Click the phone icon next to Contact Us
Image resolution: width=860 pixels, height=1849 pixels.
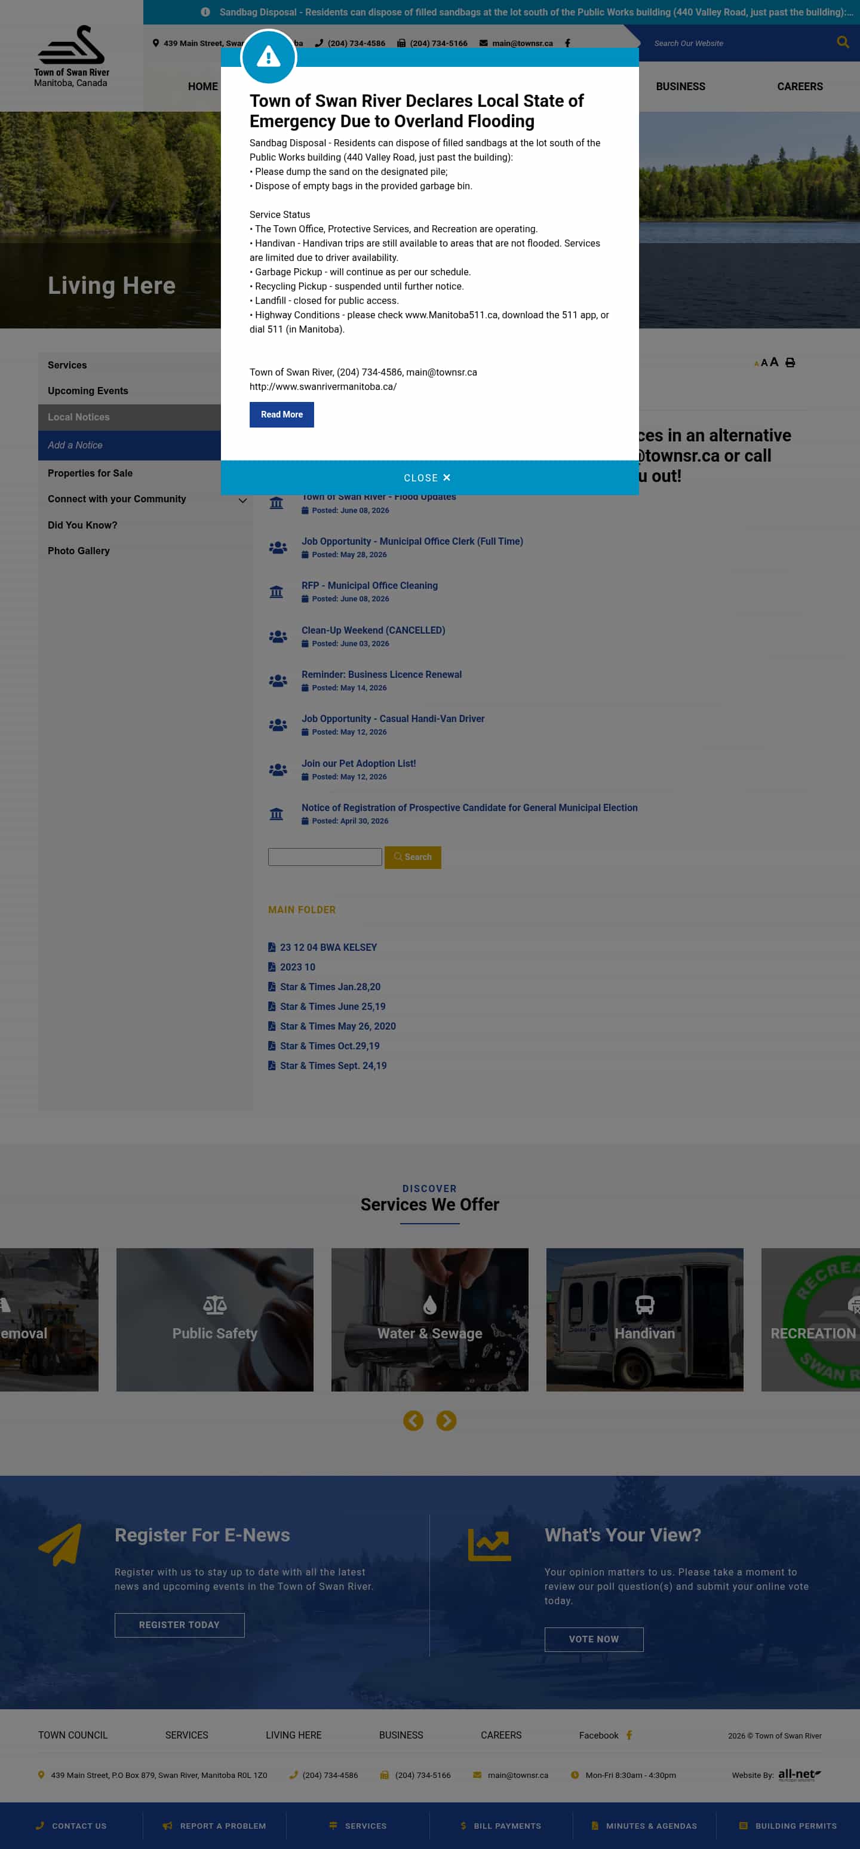40,1825
